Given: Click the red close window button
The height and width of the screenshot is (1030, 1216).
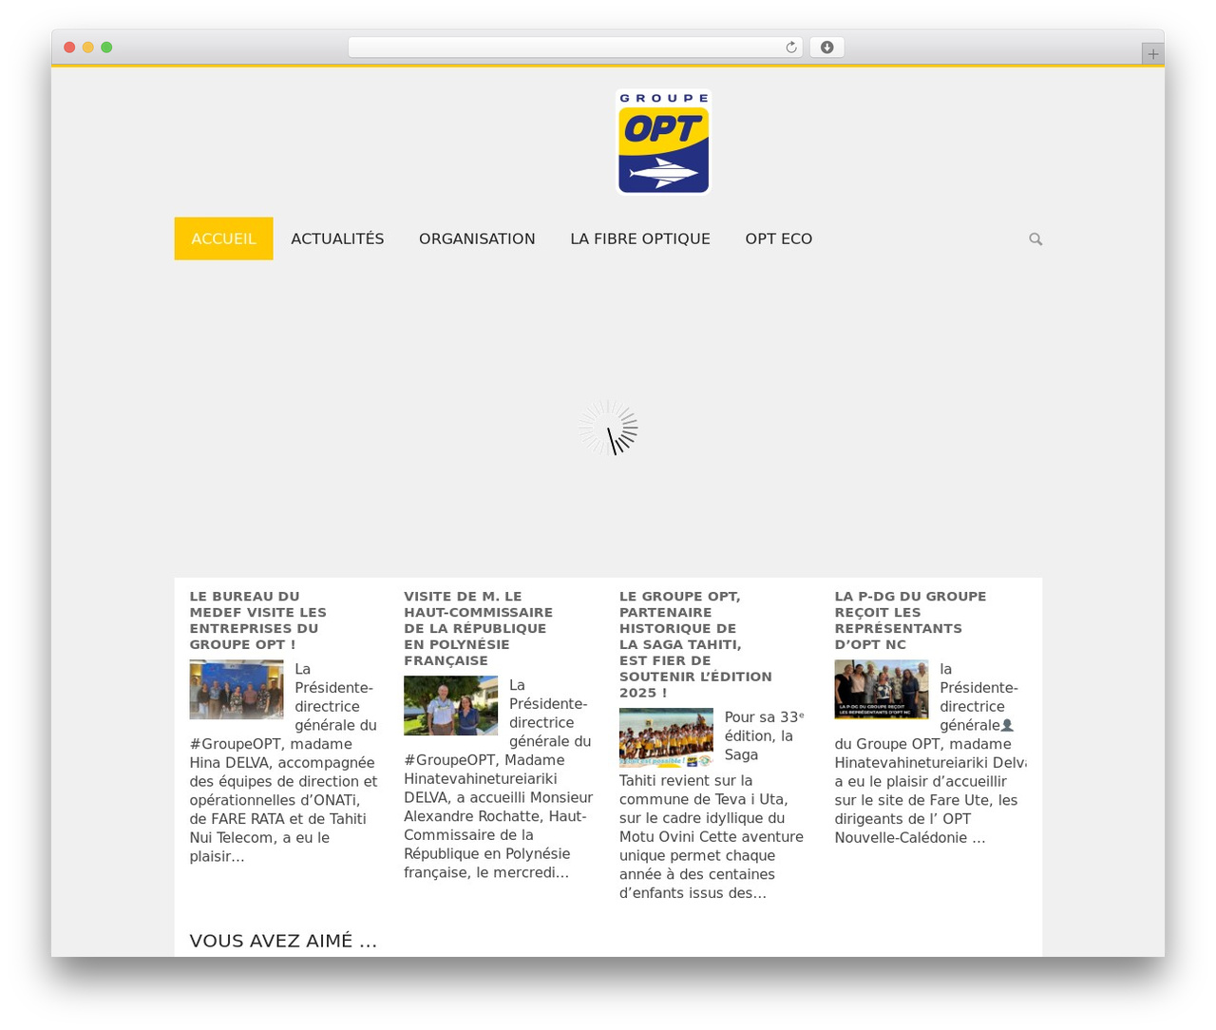Looking at the screenshot, I should point(69,48).
